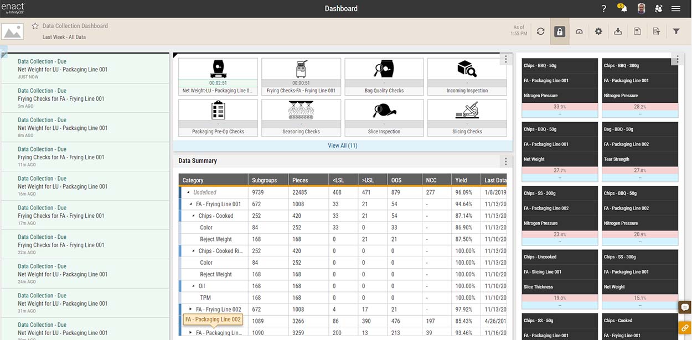The height and width of the screenshot is (340, 692).
Task: Open Seasoning Checks tile
Action: pos(301,118)
